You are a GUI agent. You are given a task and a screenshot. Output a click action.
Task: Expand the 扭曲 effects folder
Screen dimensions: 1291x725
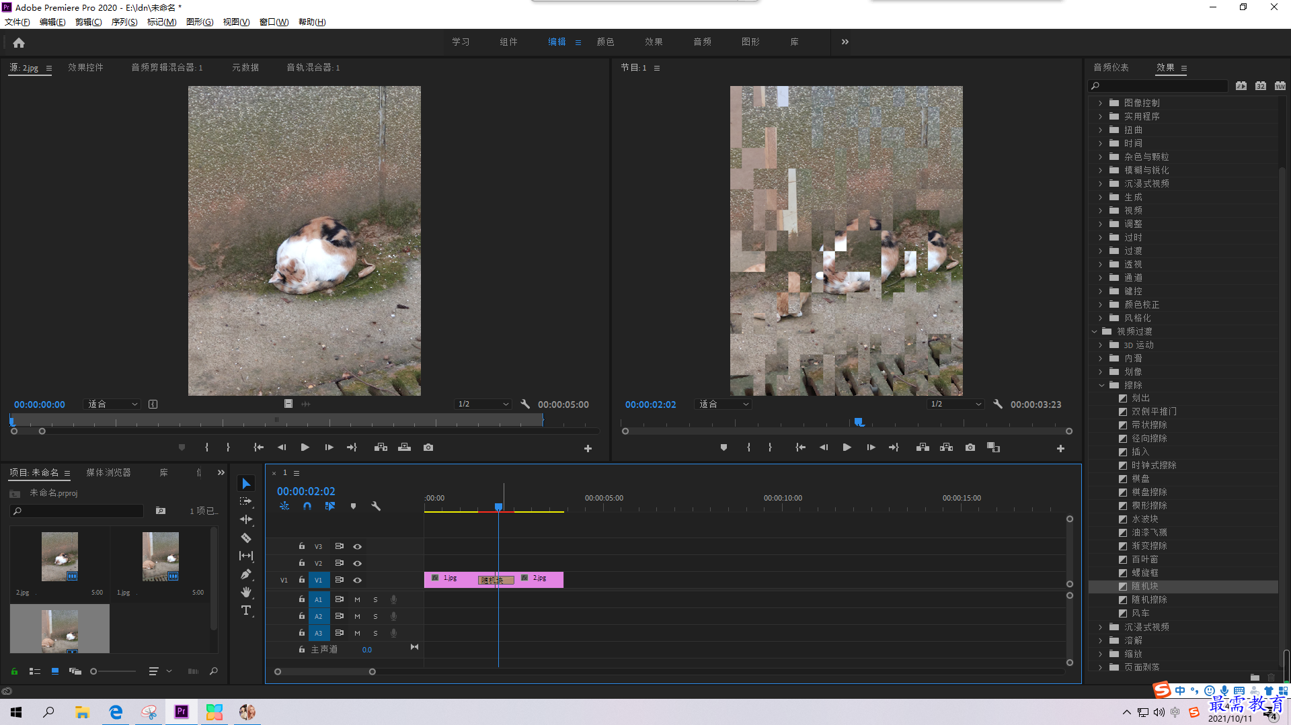pyautogui.click(x=1100, y=130)
